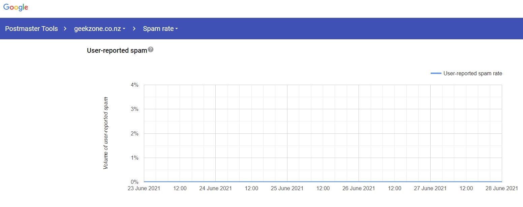This screenshot has width=523, height=207.
Task: Select the User-reported spam rate legend label
Action: click(472, 73)
